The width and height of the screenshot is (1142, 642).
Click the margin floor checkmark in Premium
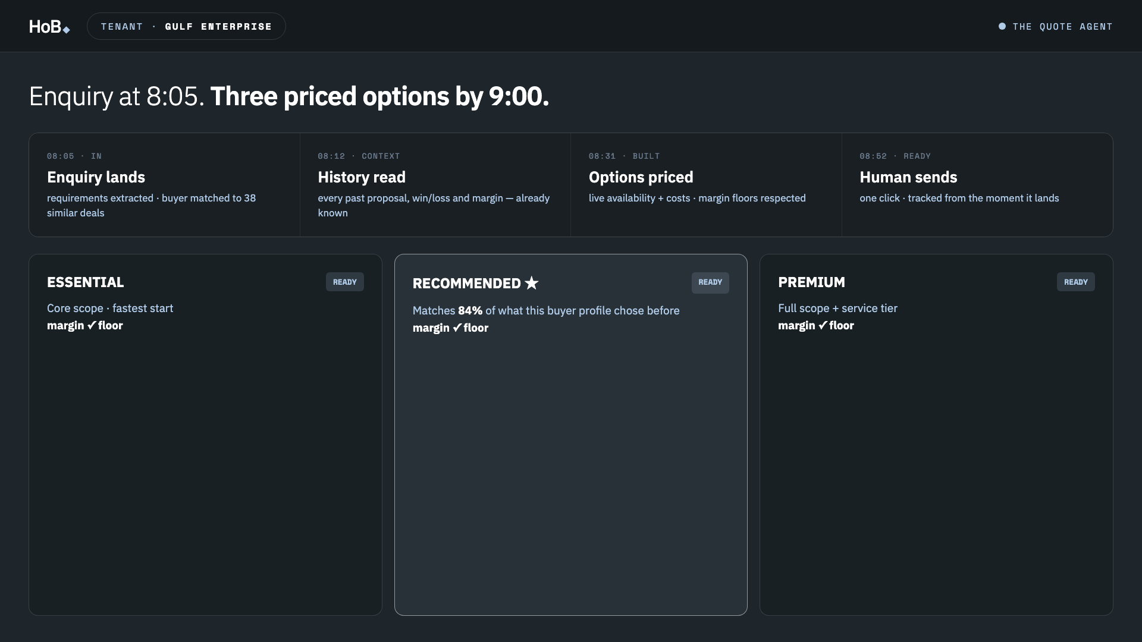[823, 325]
